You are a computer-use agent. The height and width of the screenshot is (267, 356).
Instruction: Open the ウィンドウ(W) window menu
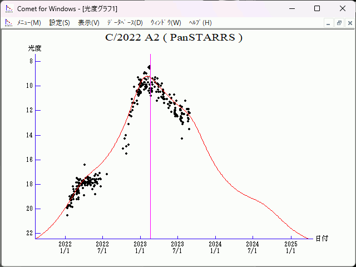coord(166,23)
